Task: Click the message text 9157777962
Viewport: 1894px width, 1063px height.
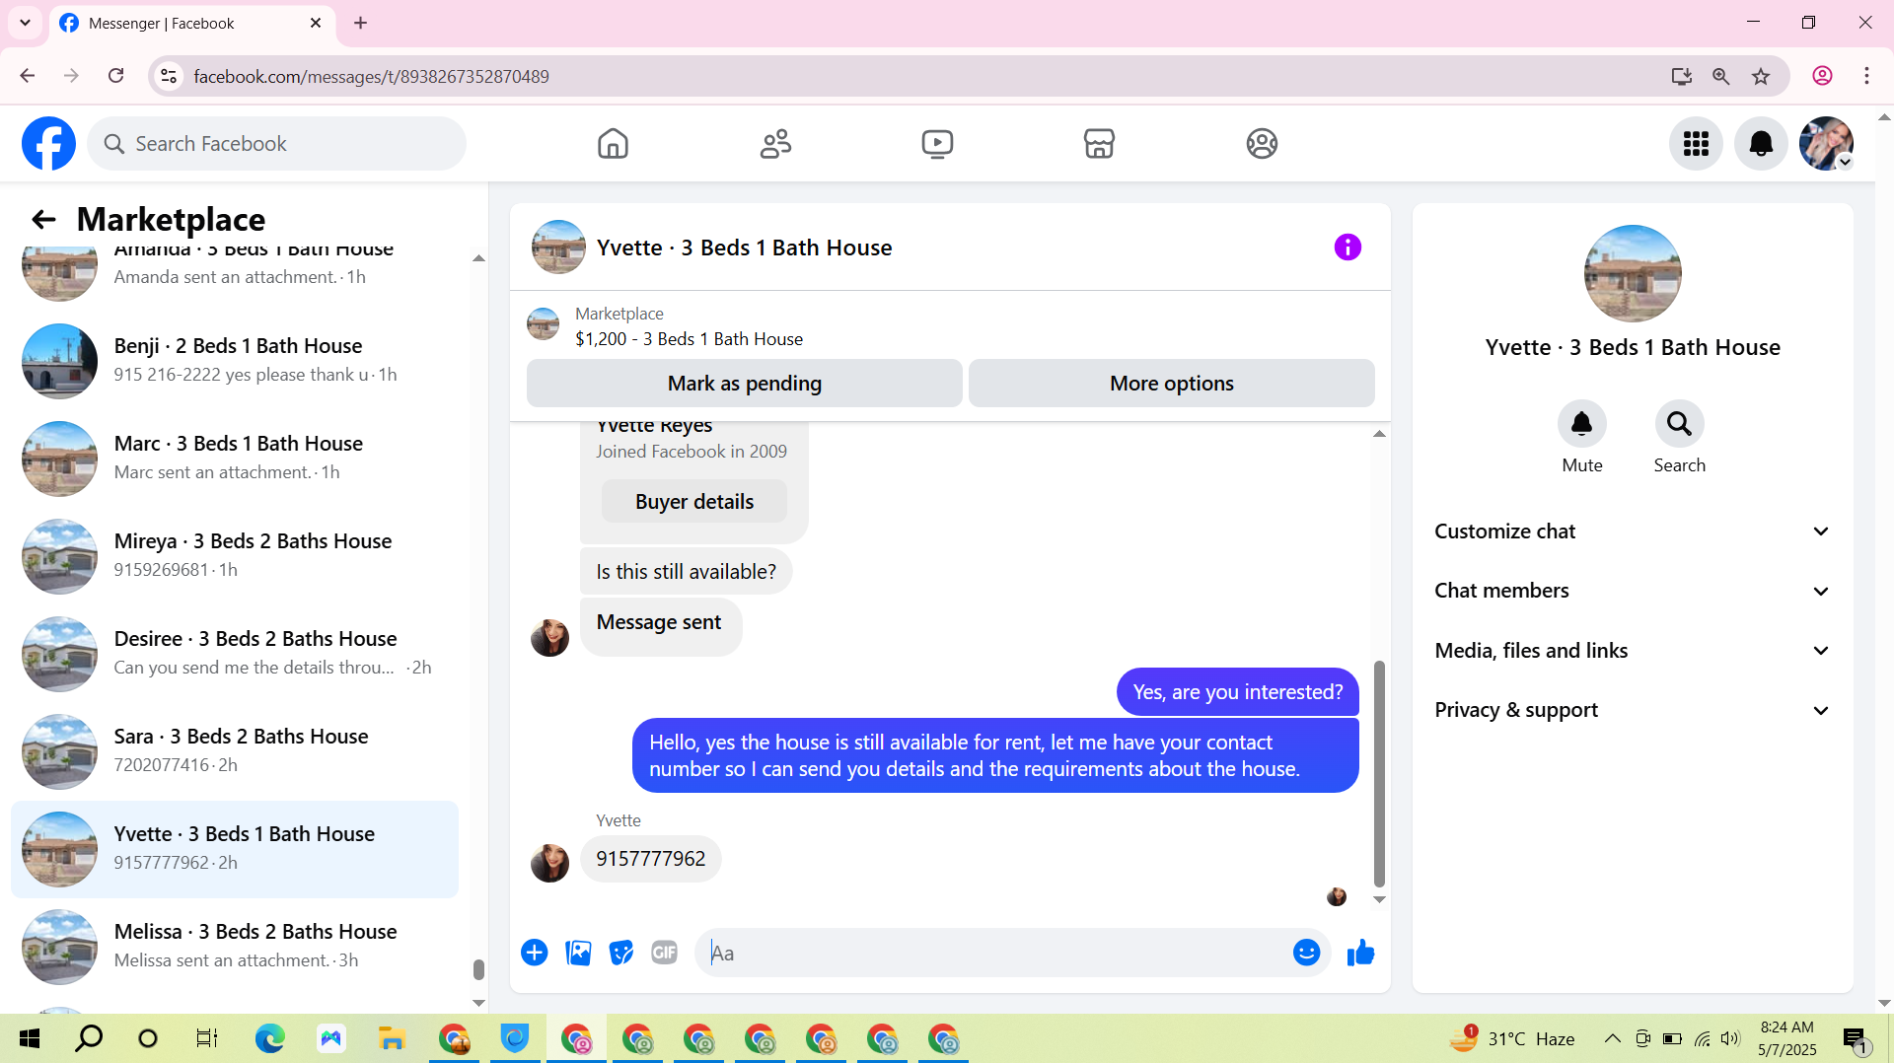Action: click(650, 859)
